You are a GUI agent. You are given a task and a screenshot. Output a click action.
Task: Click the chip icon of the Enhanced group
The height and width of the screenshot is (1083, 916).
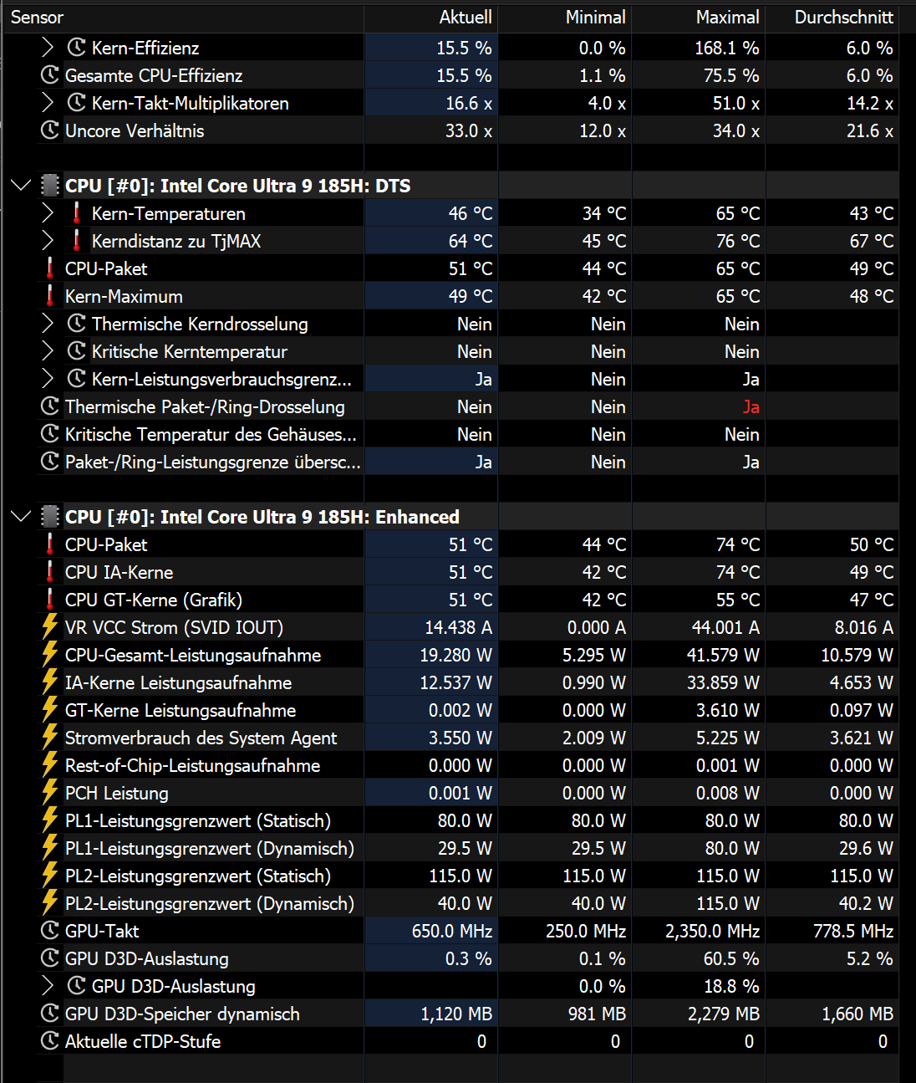click(50, 517)
